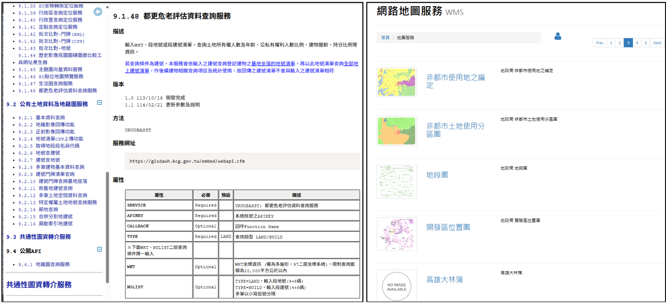Open the 高雄大林蒲 link
This screenshot has height=303, width=666.
(x=445, y=279)
